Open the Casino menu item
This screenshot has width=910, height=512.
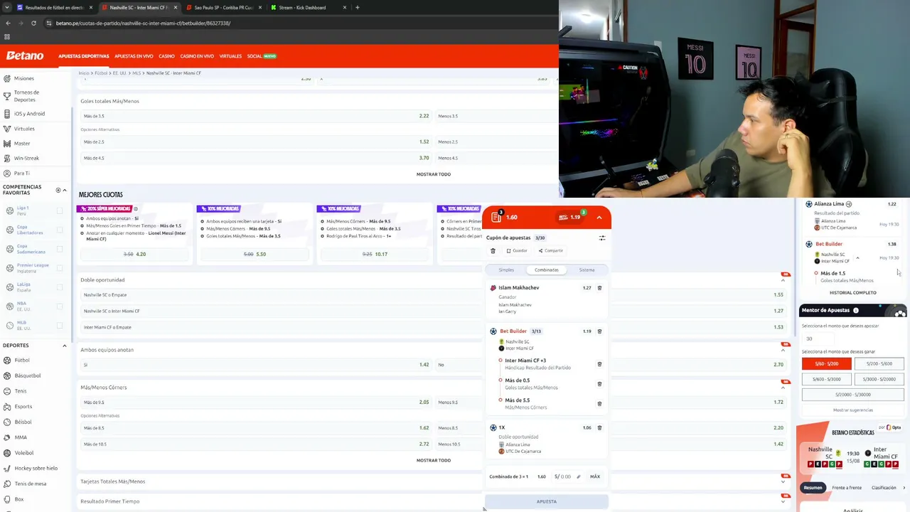click(x=166, y=56)
